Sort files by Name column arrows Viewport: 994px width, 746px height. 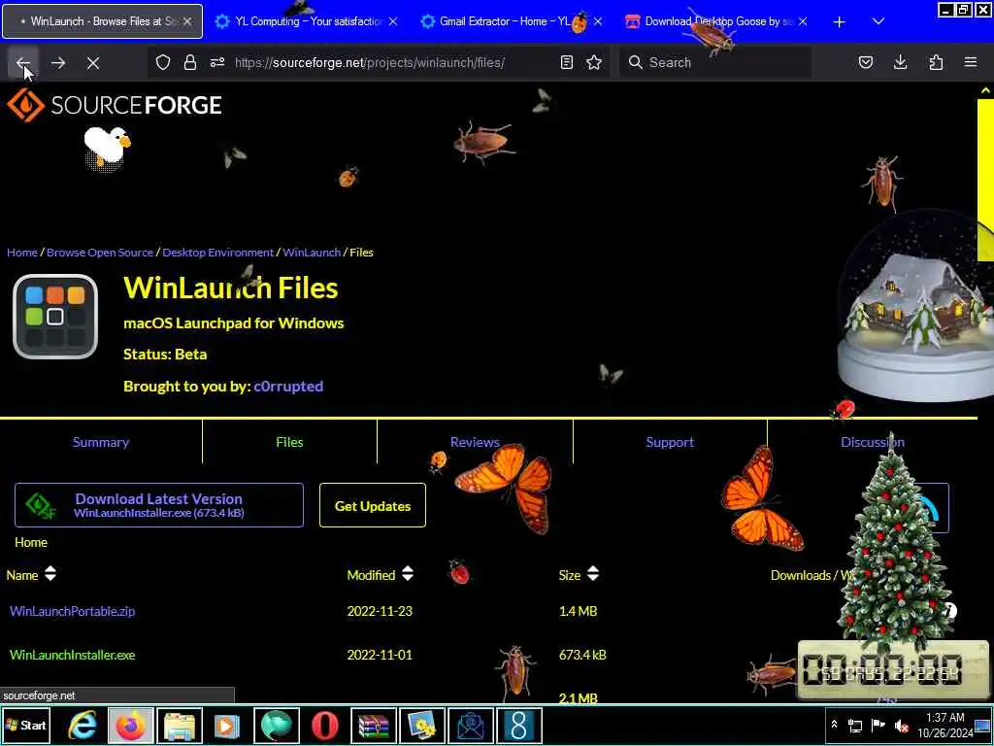click(50, 574)
